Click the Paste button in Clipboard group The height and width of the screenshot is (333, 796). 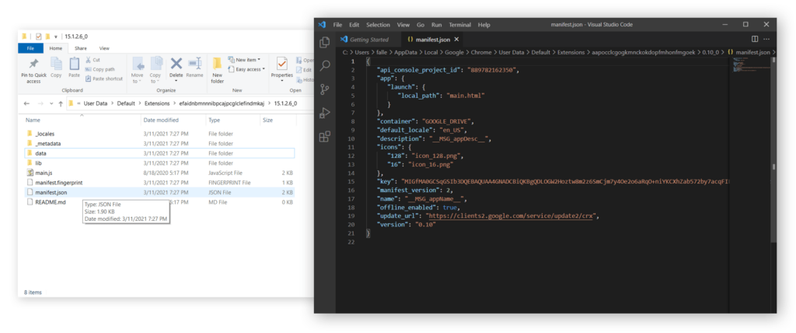[74, 68]
